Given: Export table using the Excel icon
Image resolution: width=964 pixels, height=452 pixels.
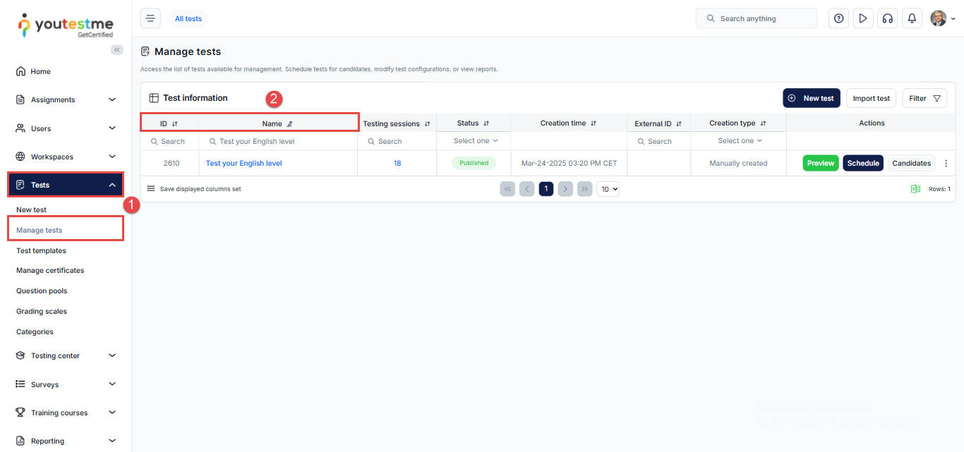Looking at the screenshot, I should click(x=915, y=189).
